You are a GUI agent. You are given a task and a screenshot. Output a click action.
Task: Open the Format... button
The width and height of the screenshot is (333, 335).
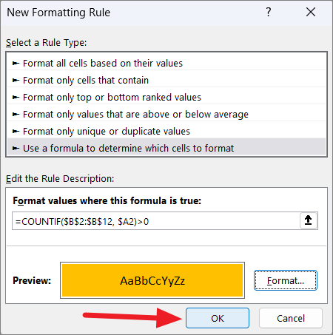tap(286, 280)
